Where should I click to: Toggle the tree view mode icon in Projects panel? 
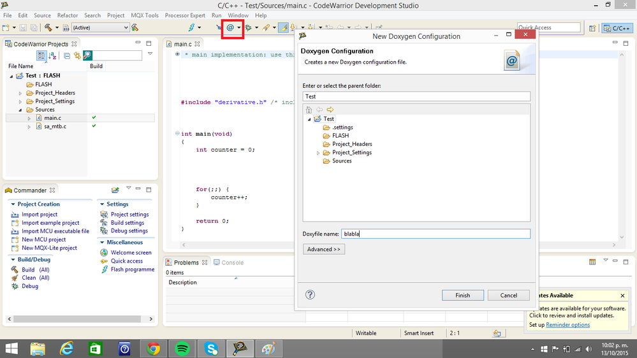click(x=41, y=55)
